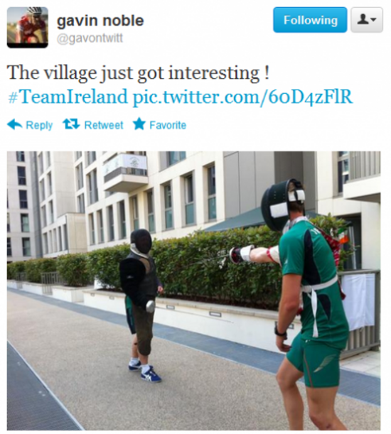The width and height of the screenshot is (391, 434).
Task: Click the Favorite star icon
Action: tap(139, 124)
